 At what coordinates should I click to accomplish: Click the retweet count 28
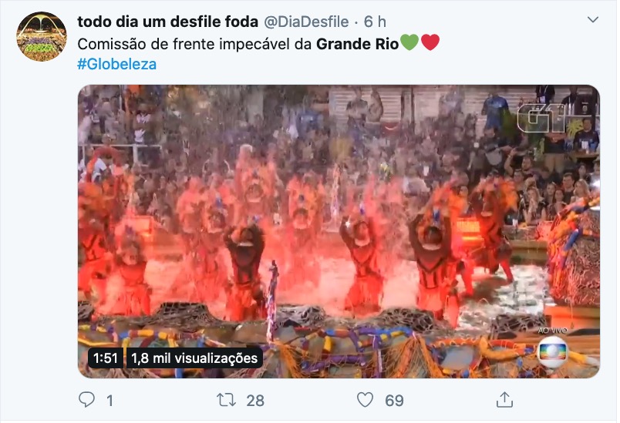(x=255, y=401)
